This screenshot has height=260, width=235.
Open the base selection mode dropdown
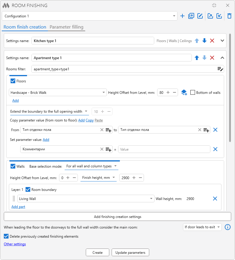[x=91, y=166]
